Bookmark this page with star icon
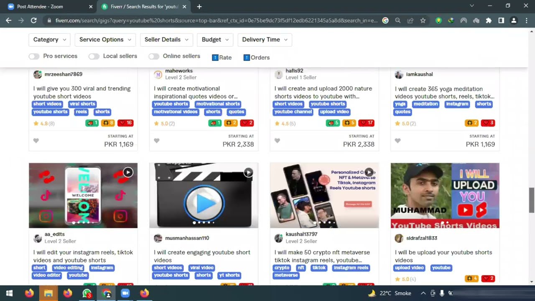 [423, 20]
